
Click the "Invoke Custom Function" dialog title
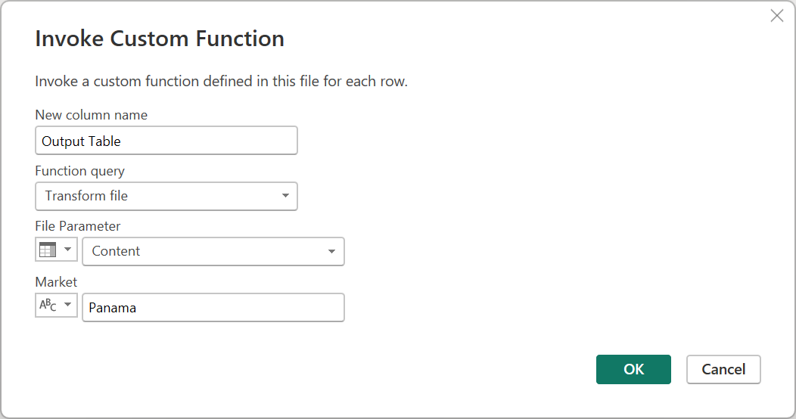(160, 39)
